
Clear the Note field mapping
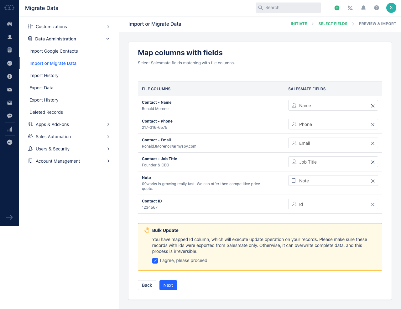pyautogui.click(x=373, y=181)
